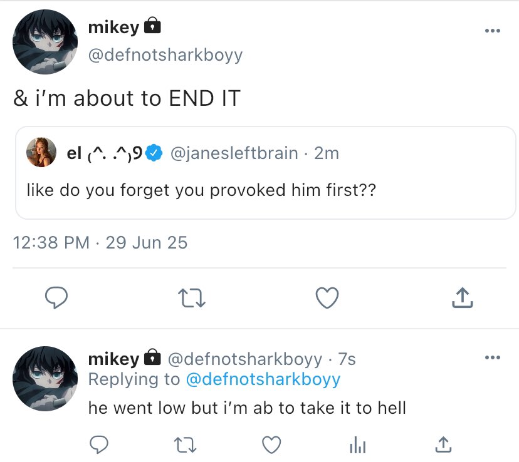Open mikey's profile picture at top
This screenshot has height=462, width=519.
[45, 42]
